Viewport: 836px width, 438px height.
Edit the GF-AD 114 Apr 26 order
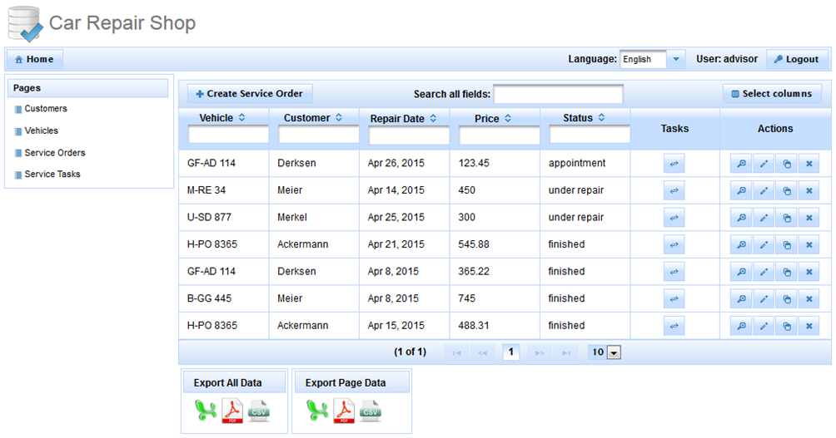coord(764,164)
